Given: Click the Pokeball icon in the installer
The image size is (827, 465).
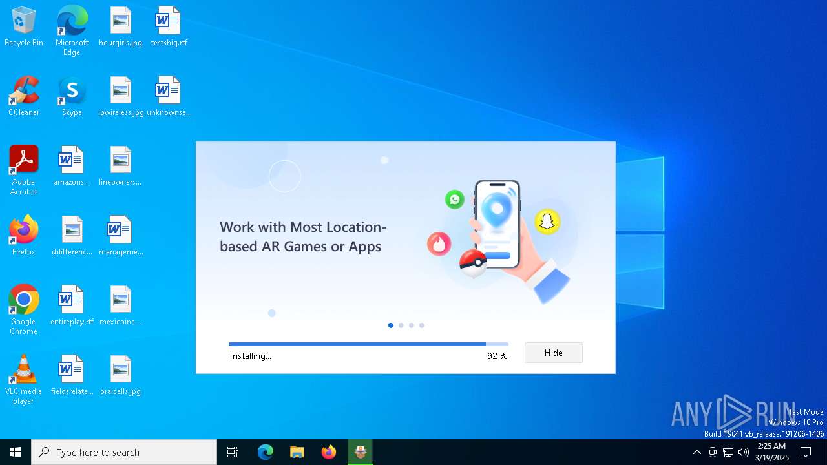Looking at the screenshot, I should click(473, 263).
